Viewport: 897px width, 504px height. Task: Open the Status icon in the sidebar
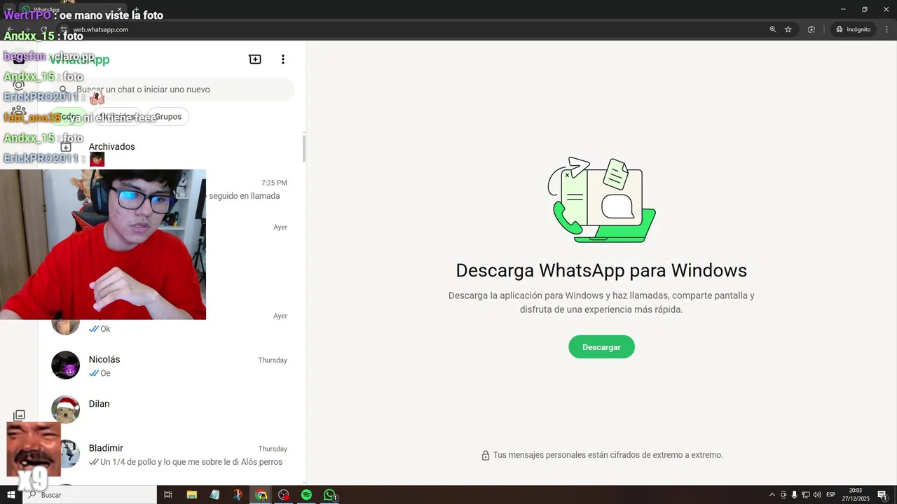tap(19, 85)
